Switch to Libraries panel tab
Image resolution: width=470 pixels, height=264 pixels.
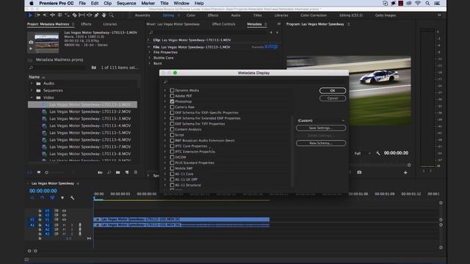[x=110, y=24]
